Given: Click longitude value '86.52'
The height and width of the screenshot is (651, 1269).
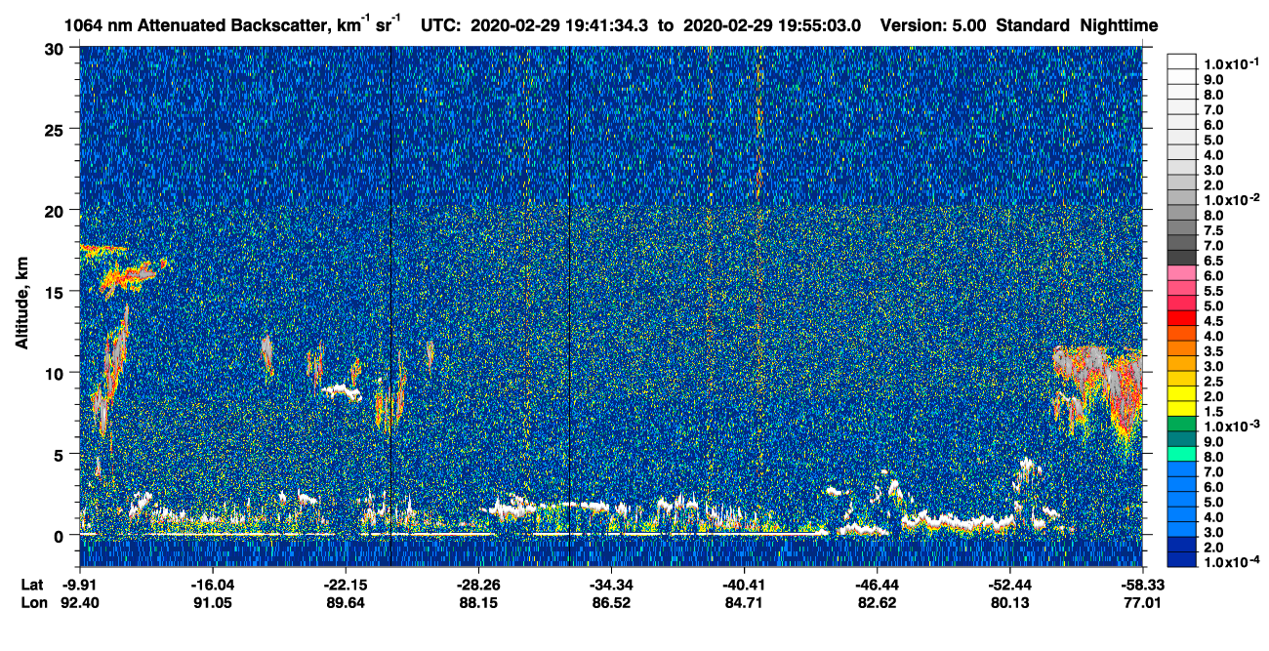Looking at the screenshot, I should tap(611, 602).
